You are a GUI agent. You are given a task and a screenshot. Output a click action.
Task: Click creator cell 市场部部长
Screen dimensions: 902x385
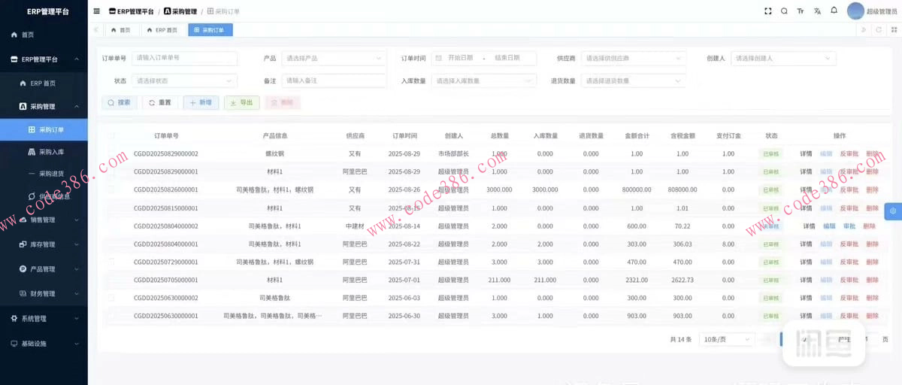(x=453, y=153)
